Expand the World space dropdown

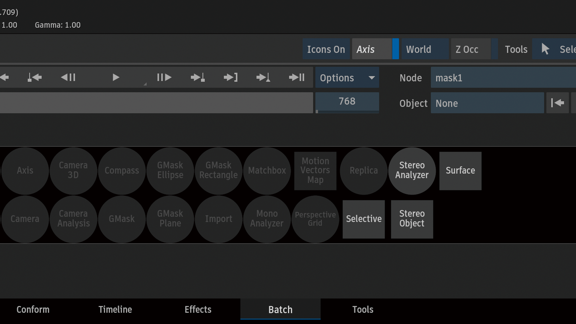tap(424, 49)
